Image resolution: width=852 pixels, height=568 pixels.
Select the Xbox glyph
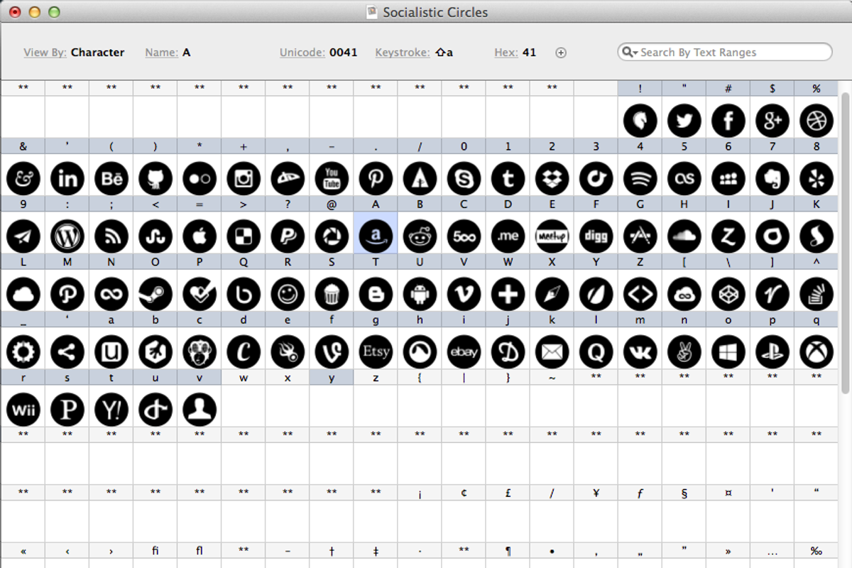pyautogui.click(x=816, y=351)
